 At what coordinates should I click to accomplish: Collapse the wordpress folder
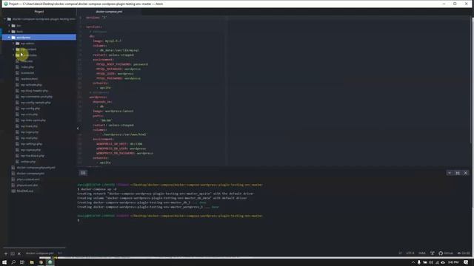pyautogui.click(x=9, y=38)
